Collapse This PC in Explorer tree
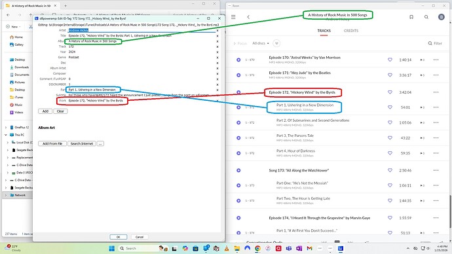Viewport: 452px width, 254px height. pos(6,135)
